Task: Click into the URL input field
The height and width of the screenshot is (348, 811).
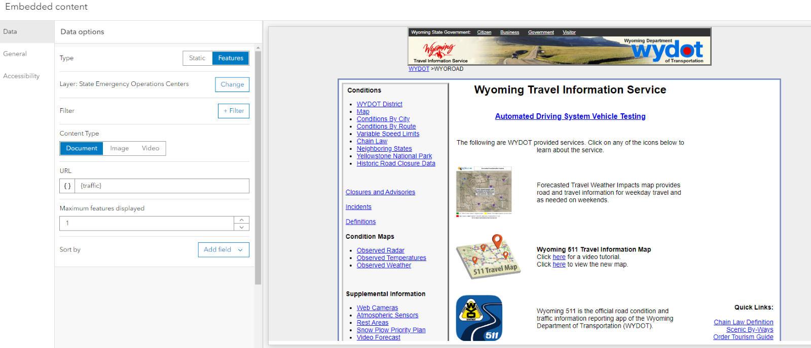Action: 162,186
